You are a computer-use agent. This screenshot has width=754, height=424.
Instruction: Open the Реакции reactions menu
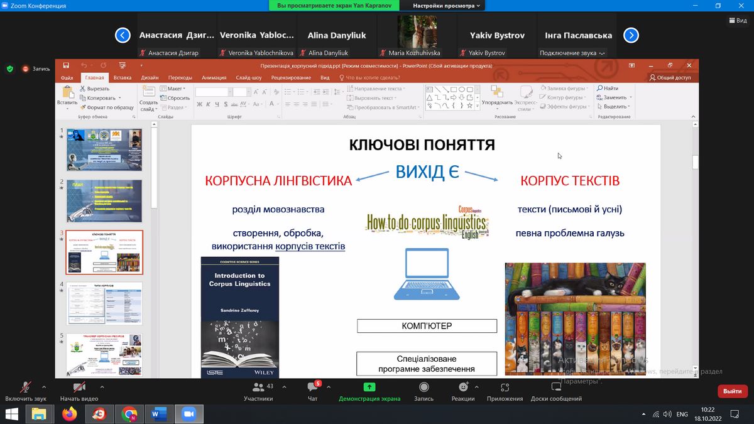463,388
